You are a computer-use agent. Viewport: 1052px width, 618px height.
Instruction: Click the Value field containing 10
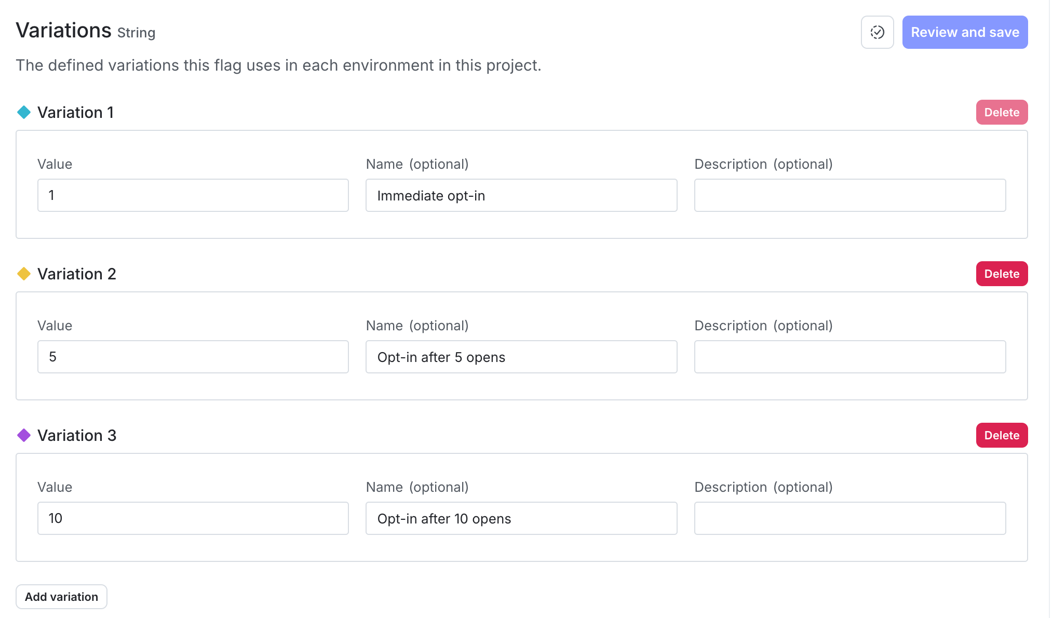point(193,518)
